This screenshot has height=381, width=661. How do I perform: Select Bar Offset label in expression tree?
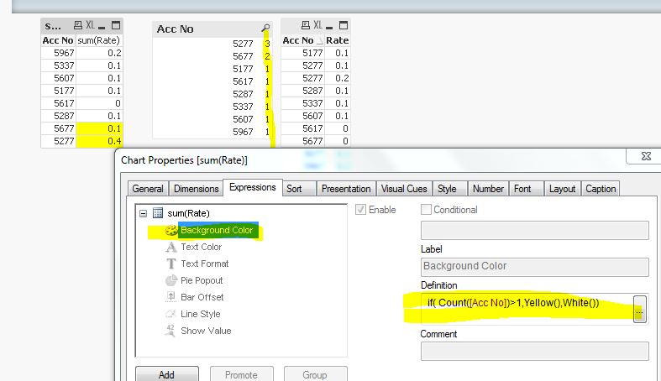202,297
